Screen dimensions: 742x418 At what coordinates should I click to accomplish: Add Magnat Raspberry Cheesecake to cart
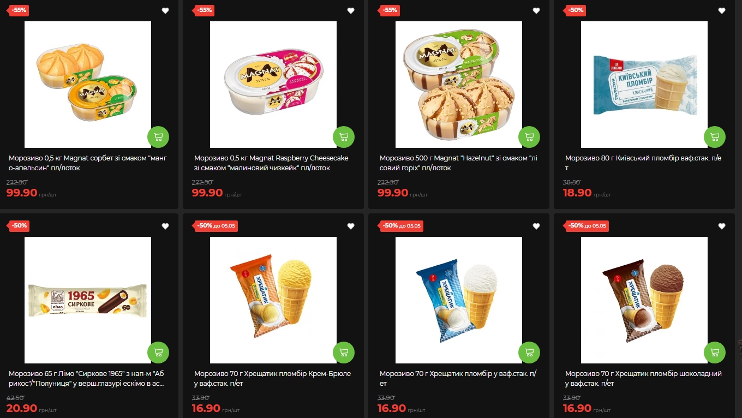[344, 137]
